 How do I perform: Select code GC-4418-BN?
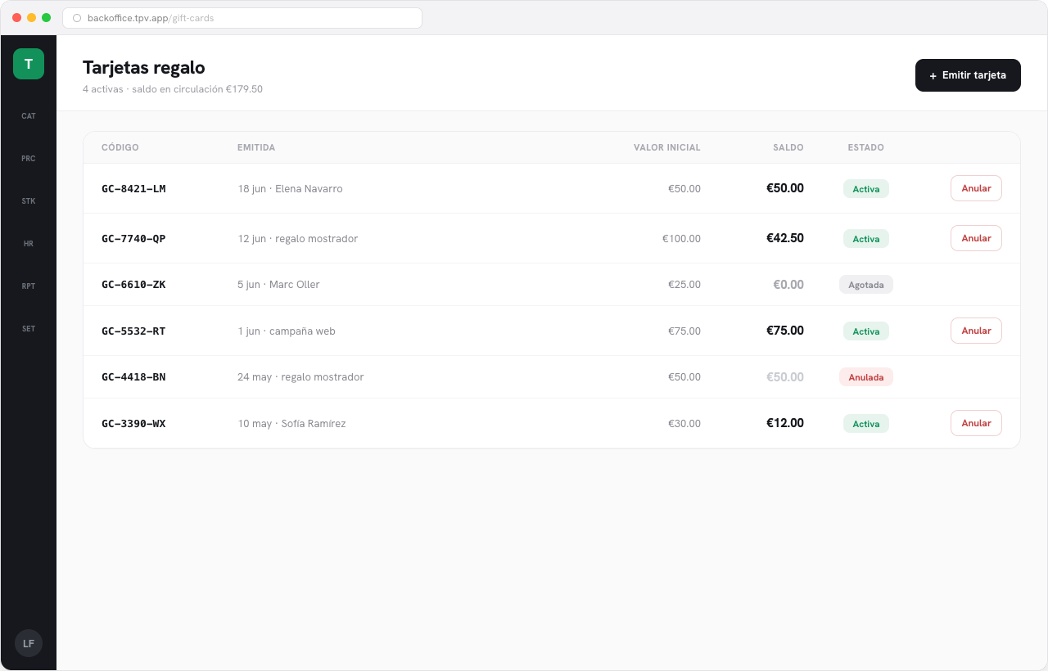(x=133, y=377)
